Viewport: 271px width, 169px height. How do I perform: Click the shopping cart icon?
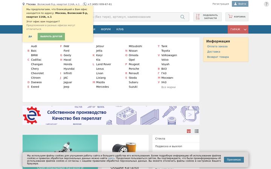click(x=230, y=17)
